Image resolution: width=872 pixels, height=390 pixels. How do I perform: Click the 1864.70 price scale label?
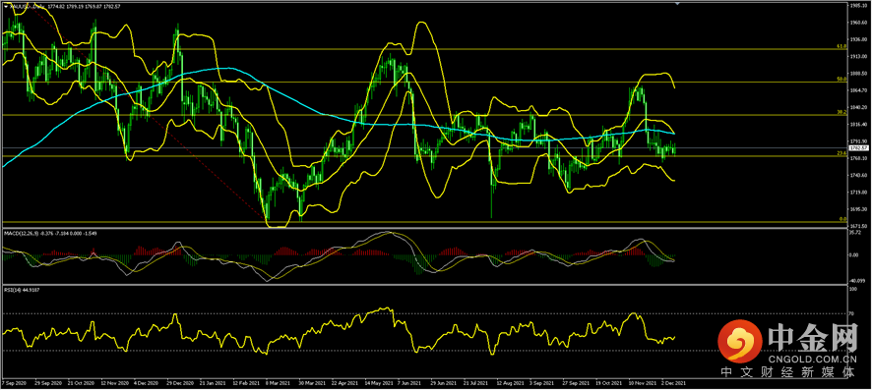pyautogui.click(x=858, y=90)
